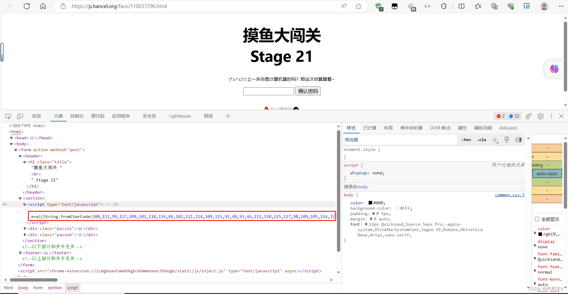Open browser essentials heart icon
The image size is (568, 294).
click(511, 6)
